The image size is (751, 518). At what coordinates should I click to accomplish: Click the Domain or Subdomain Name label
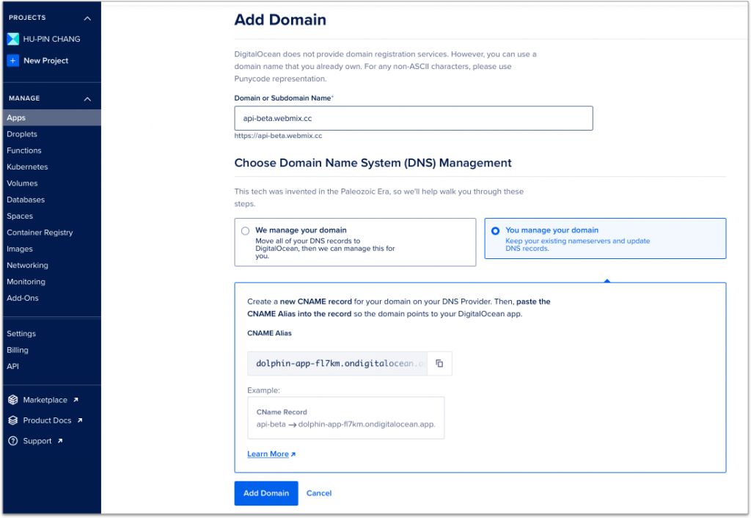[282, 98]
